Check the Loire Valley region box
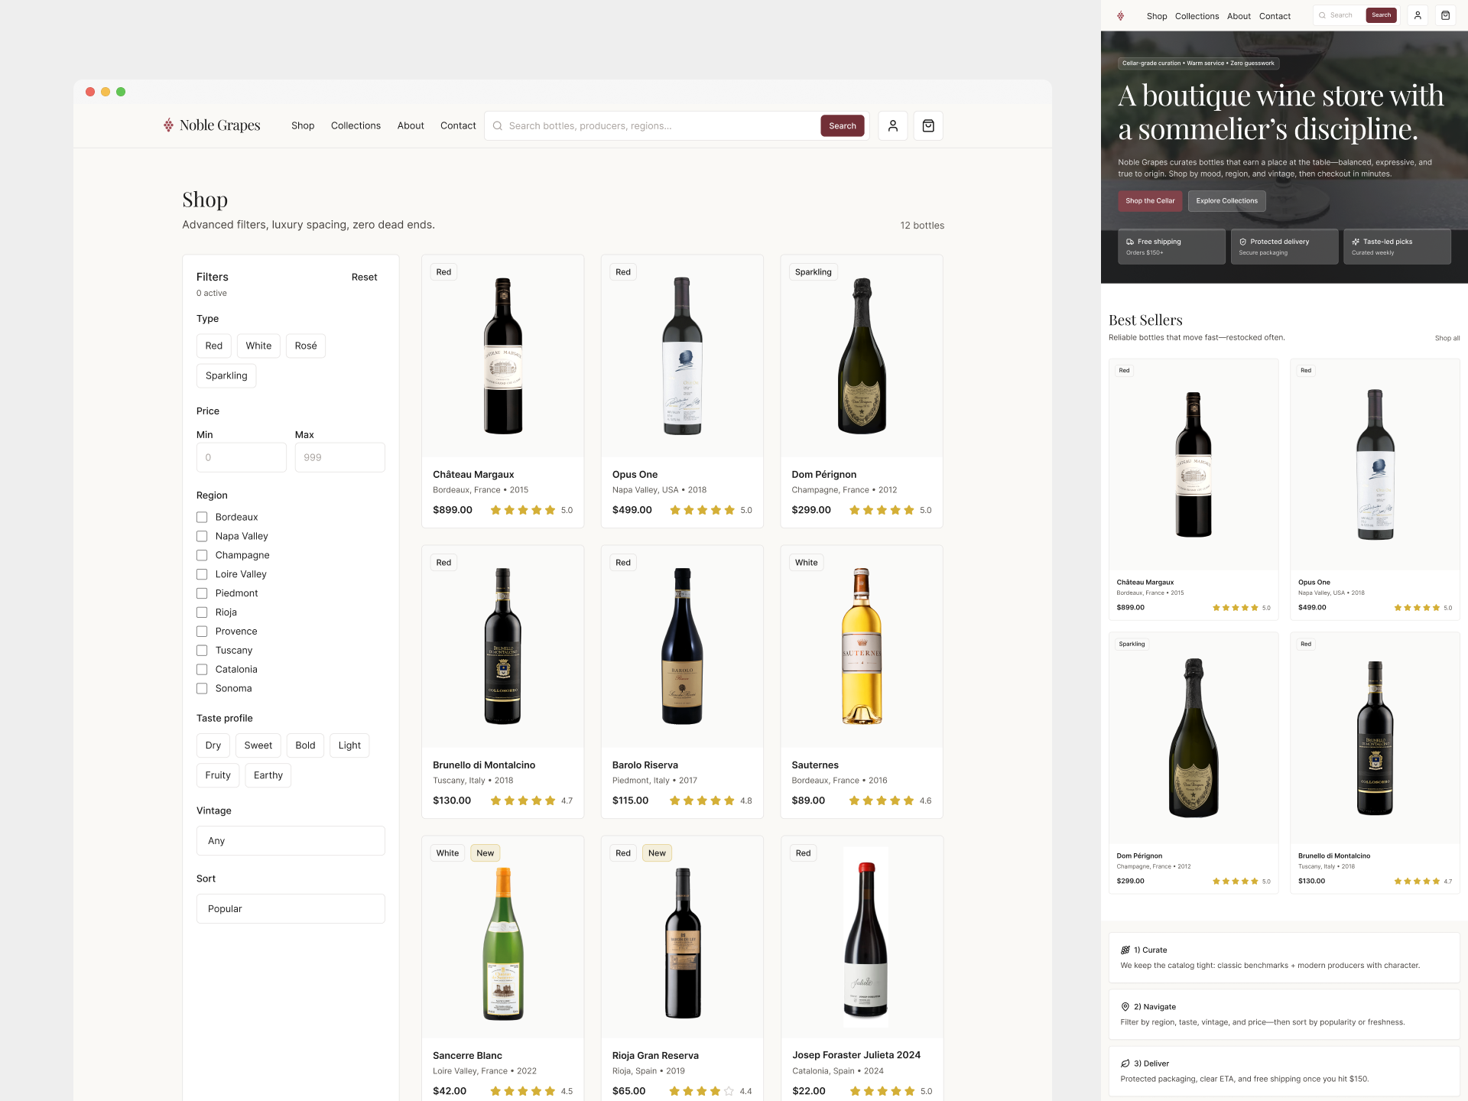The height and width of the screenshot is (1101, 1468). pyautogui.click(x=202, y=574)
